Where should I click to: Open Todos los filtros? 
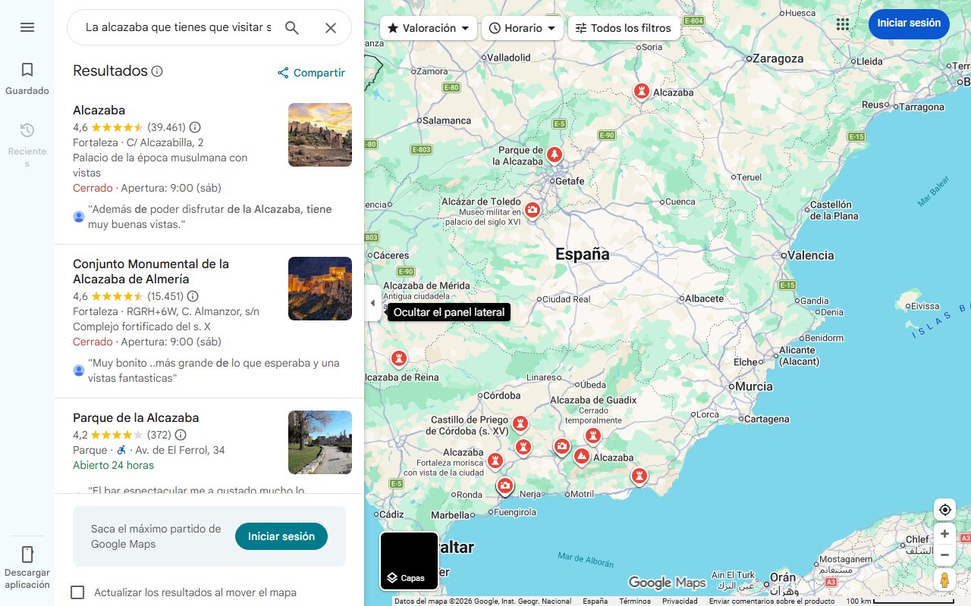624,27
